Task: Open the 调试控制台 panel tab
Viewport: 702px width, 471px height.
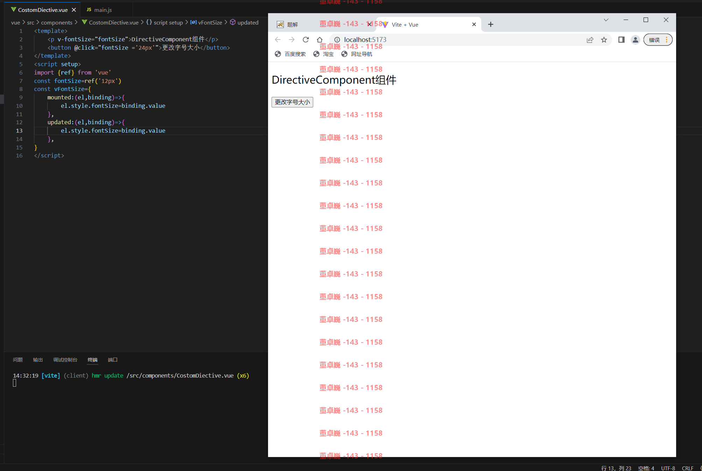Action: pos(65,360)
